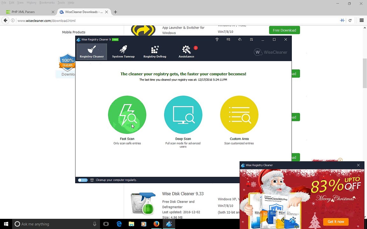Click the top Free Download button
Screen dimensions: 367x229
284,30
